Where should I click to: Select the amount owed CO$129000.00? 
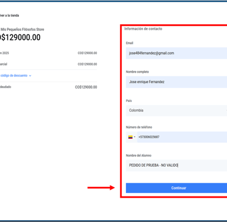tap(86, 87)
